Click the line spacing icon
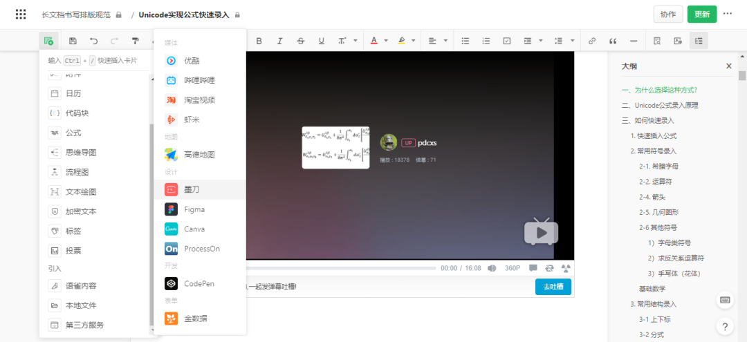This screenshot has width=747, height=342. tap(559, 41)
